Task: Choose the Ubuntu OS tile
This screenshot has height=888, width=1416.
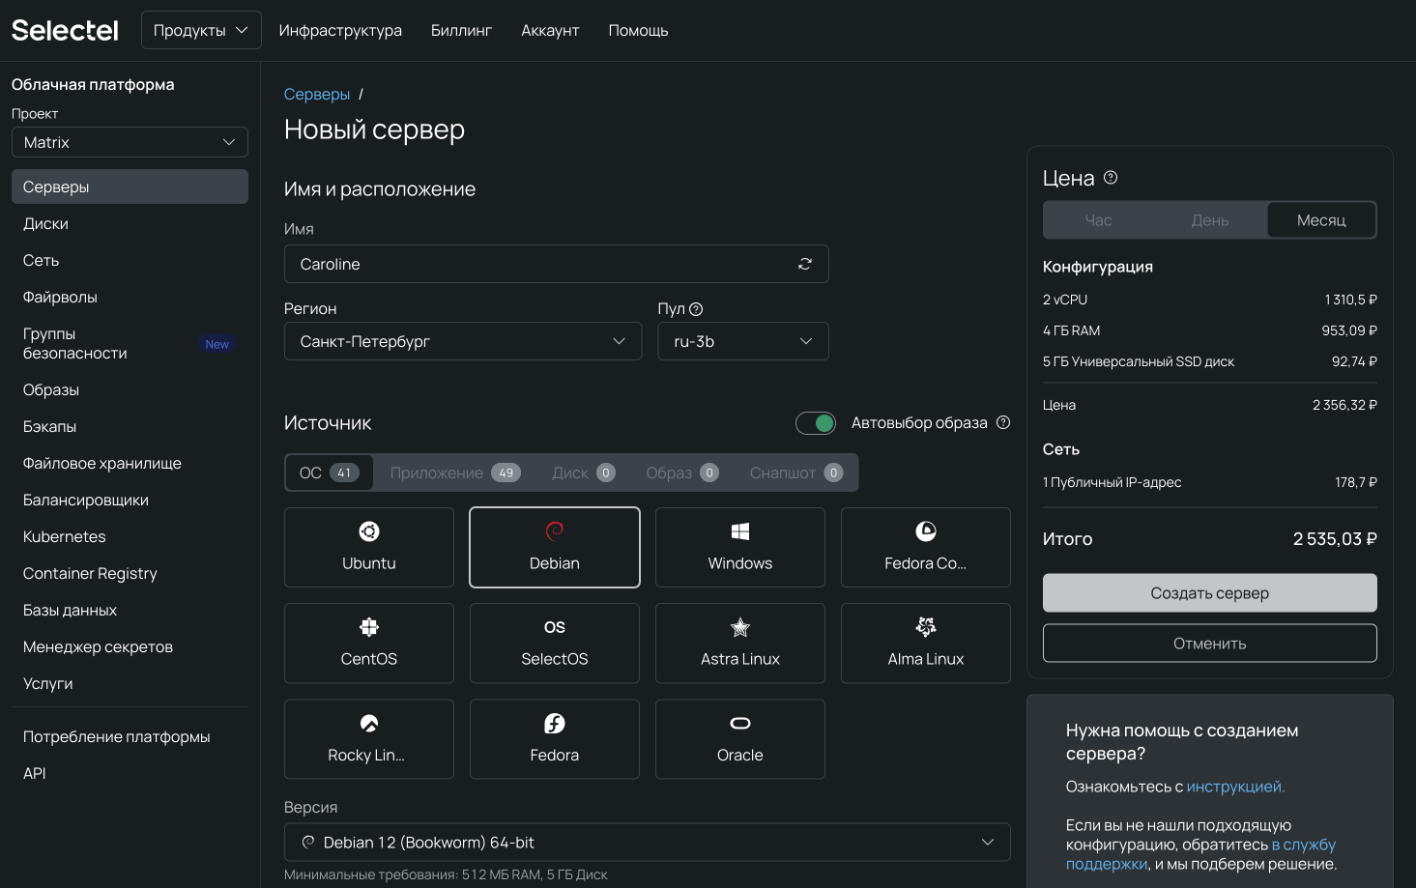Action: point(369,547)
